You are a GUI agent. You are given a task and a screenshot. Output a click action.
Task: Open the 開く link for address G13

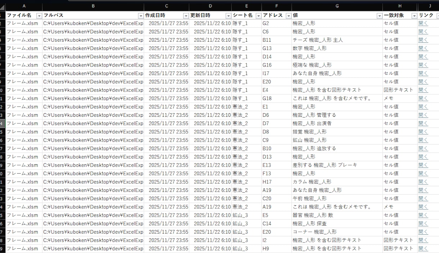pos(423,48)
